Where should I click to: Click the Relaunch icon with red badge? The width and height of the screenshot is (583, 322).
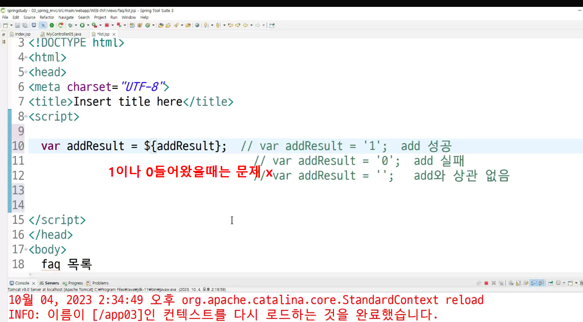click(x=61, y=25)
